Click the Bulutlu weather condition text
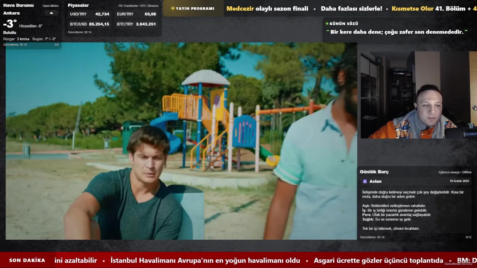The image size is (477, 268). pos(10,33)
